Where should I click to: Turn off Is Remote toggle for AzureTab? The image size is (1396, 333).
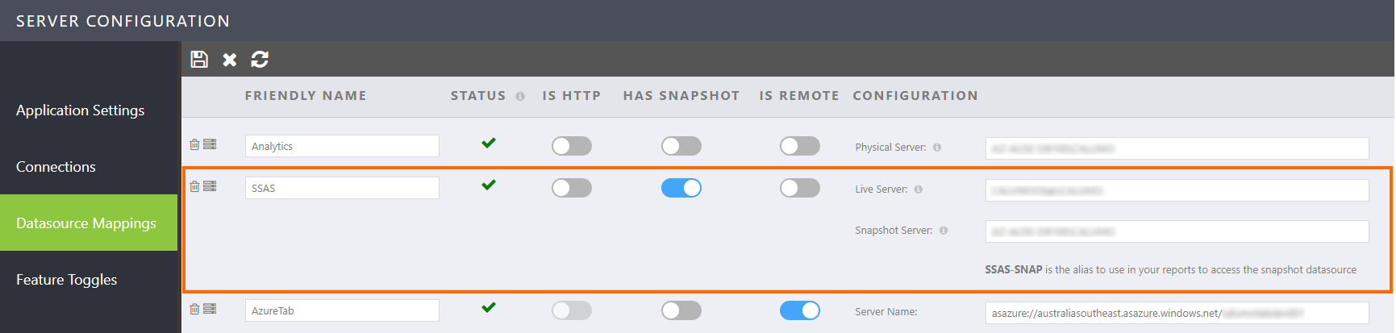point(800,310)
